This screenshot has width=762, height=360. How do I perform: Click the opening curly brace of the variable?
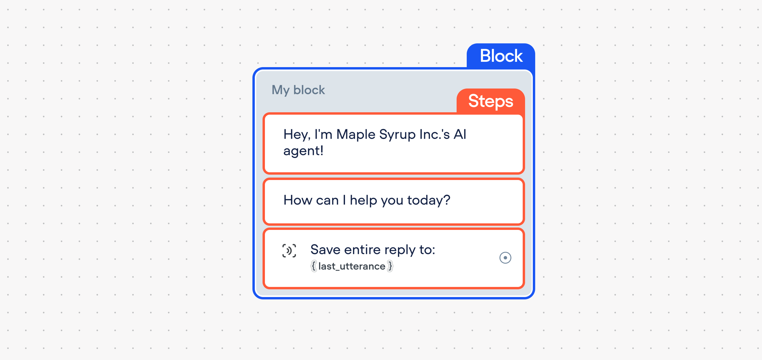tap(313, 266)
